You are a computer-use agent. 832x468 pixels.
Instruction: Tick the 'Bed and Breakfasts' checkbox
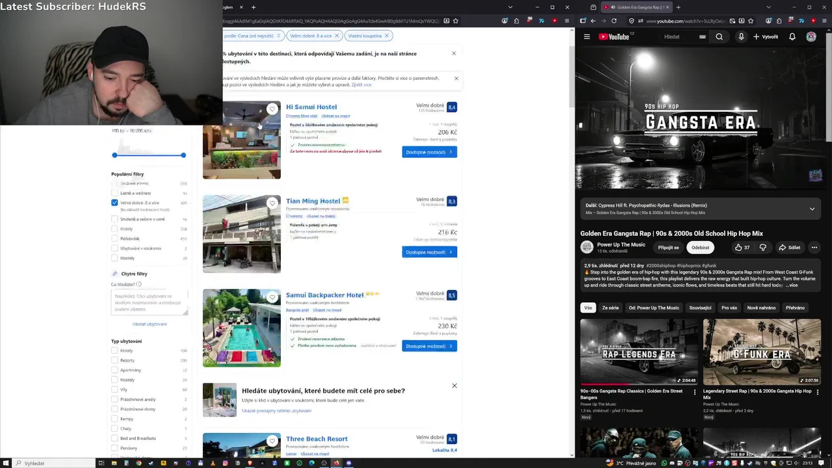[x=114, y=438]
